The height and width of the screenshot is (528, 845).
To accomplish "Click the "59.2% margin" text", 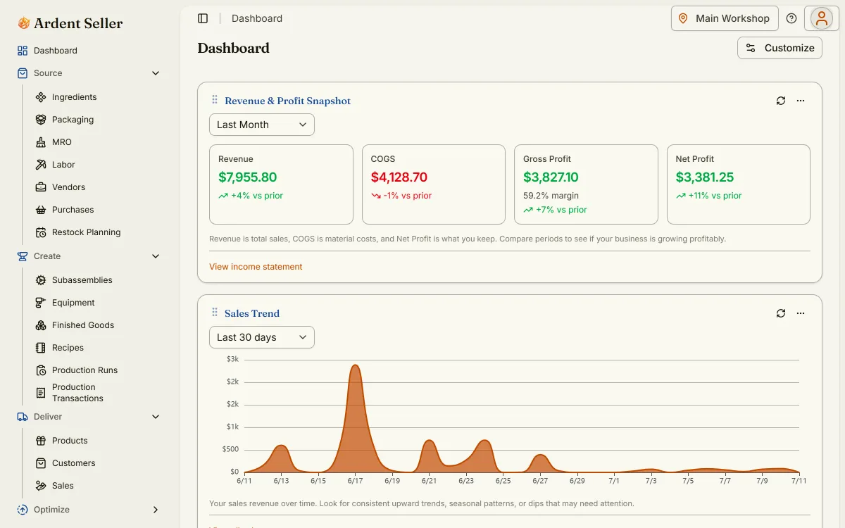I will (551, 196).
